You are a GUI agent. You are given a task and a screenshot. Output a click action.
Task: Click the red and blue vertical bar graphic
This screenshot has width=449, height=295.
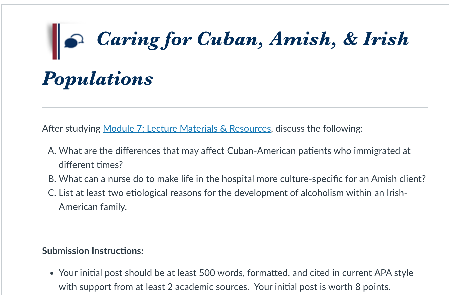(56, 41)
